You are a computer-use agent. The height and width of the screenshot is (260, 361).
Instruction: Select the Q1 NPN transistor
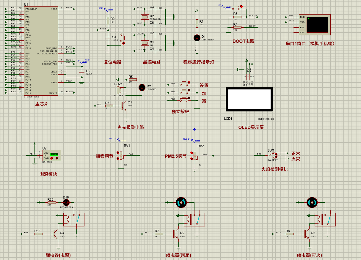tap(123, 106)
